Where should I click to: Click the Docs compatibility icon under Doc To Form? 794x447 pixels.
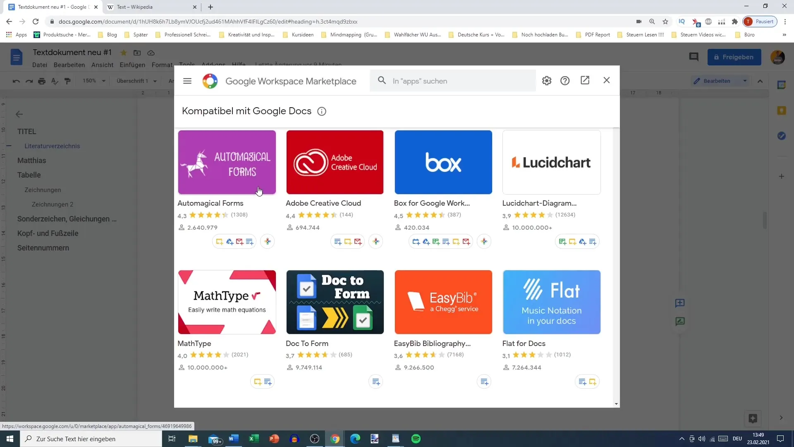coord(376,382)
